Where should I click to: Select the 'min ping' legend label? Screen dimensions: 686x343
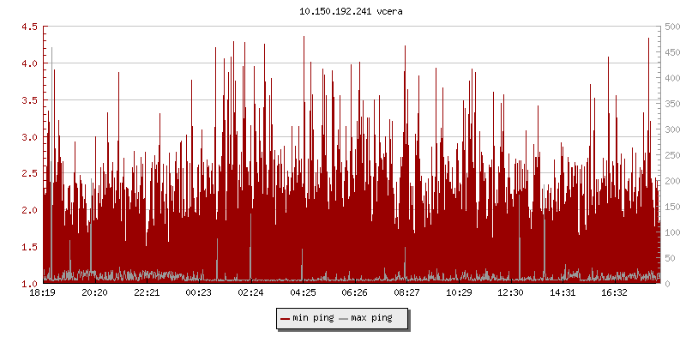click(x=314, y=318)
